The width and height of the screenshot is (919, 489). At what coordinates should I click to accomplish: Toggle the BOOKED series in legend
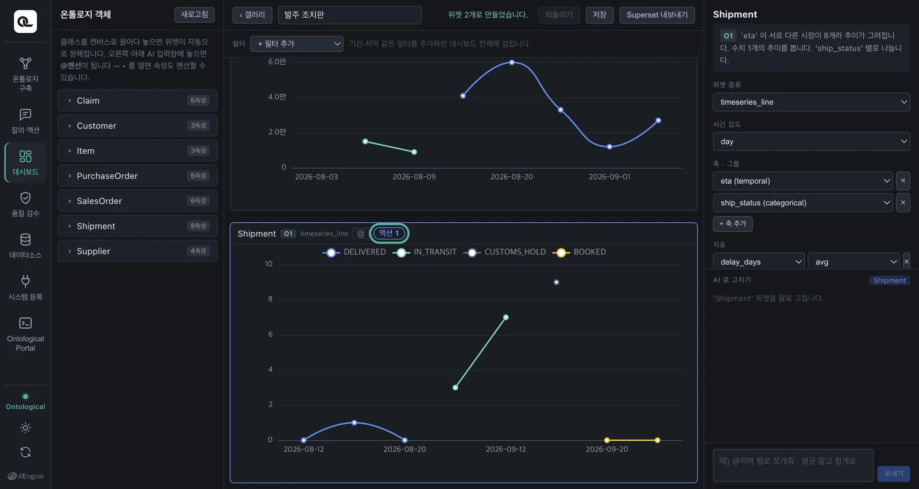coord(579,252)
